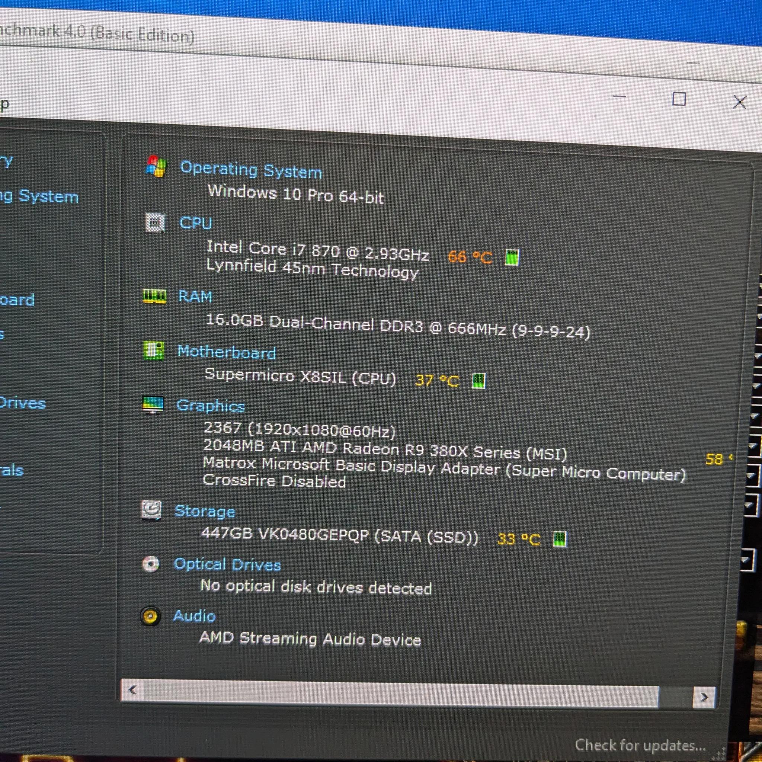The image size is (762, 762).
Task: Click the 37 °C motherboard temperature value
Action: click(x=438, y=381)
